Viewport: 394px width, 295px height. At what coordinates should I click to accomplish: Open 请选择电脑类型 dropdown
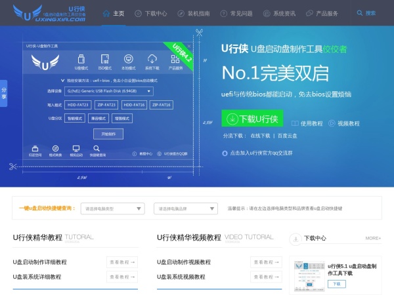pyautogui.click(x=112, y=208)
